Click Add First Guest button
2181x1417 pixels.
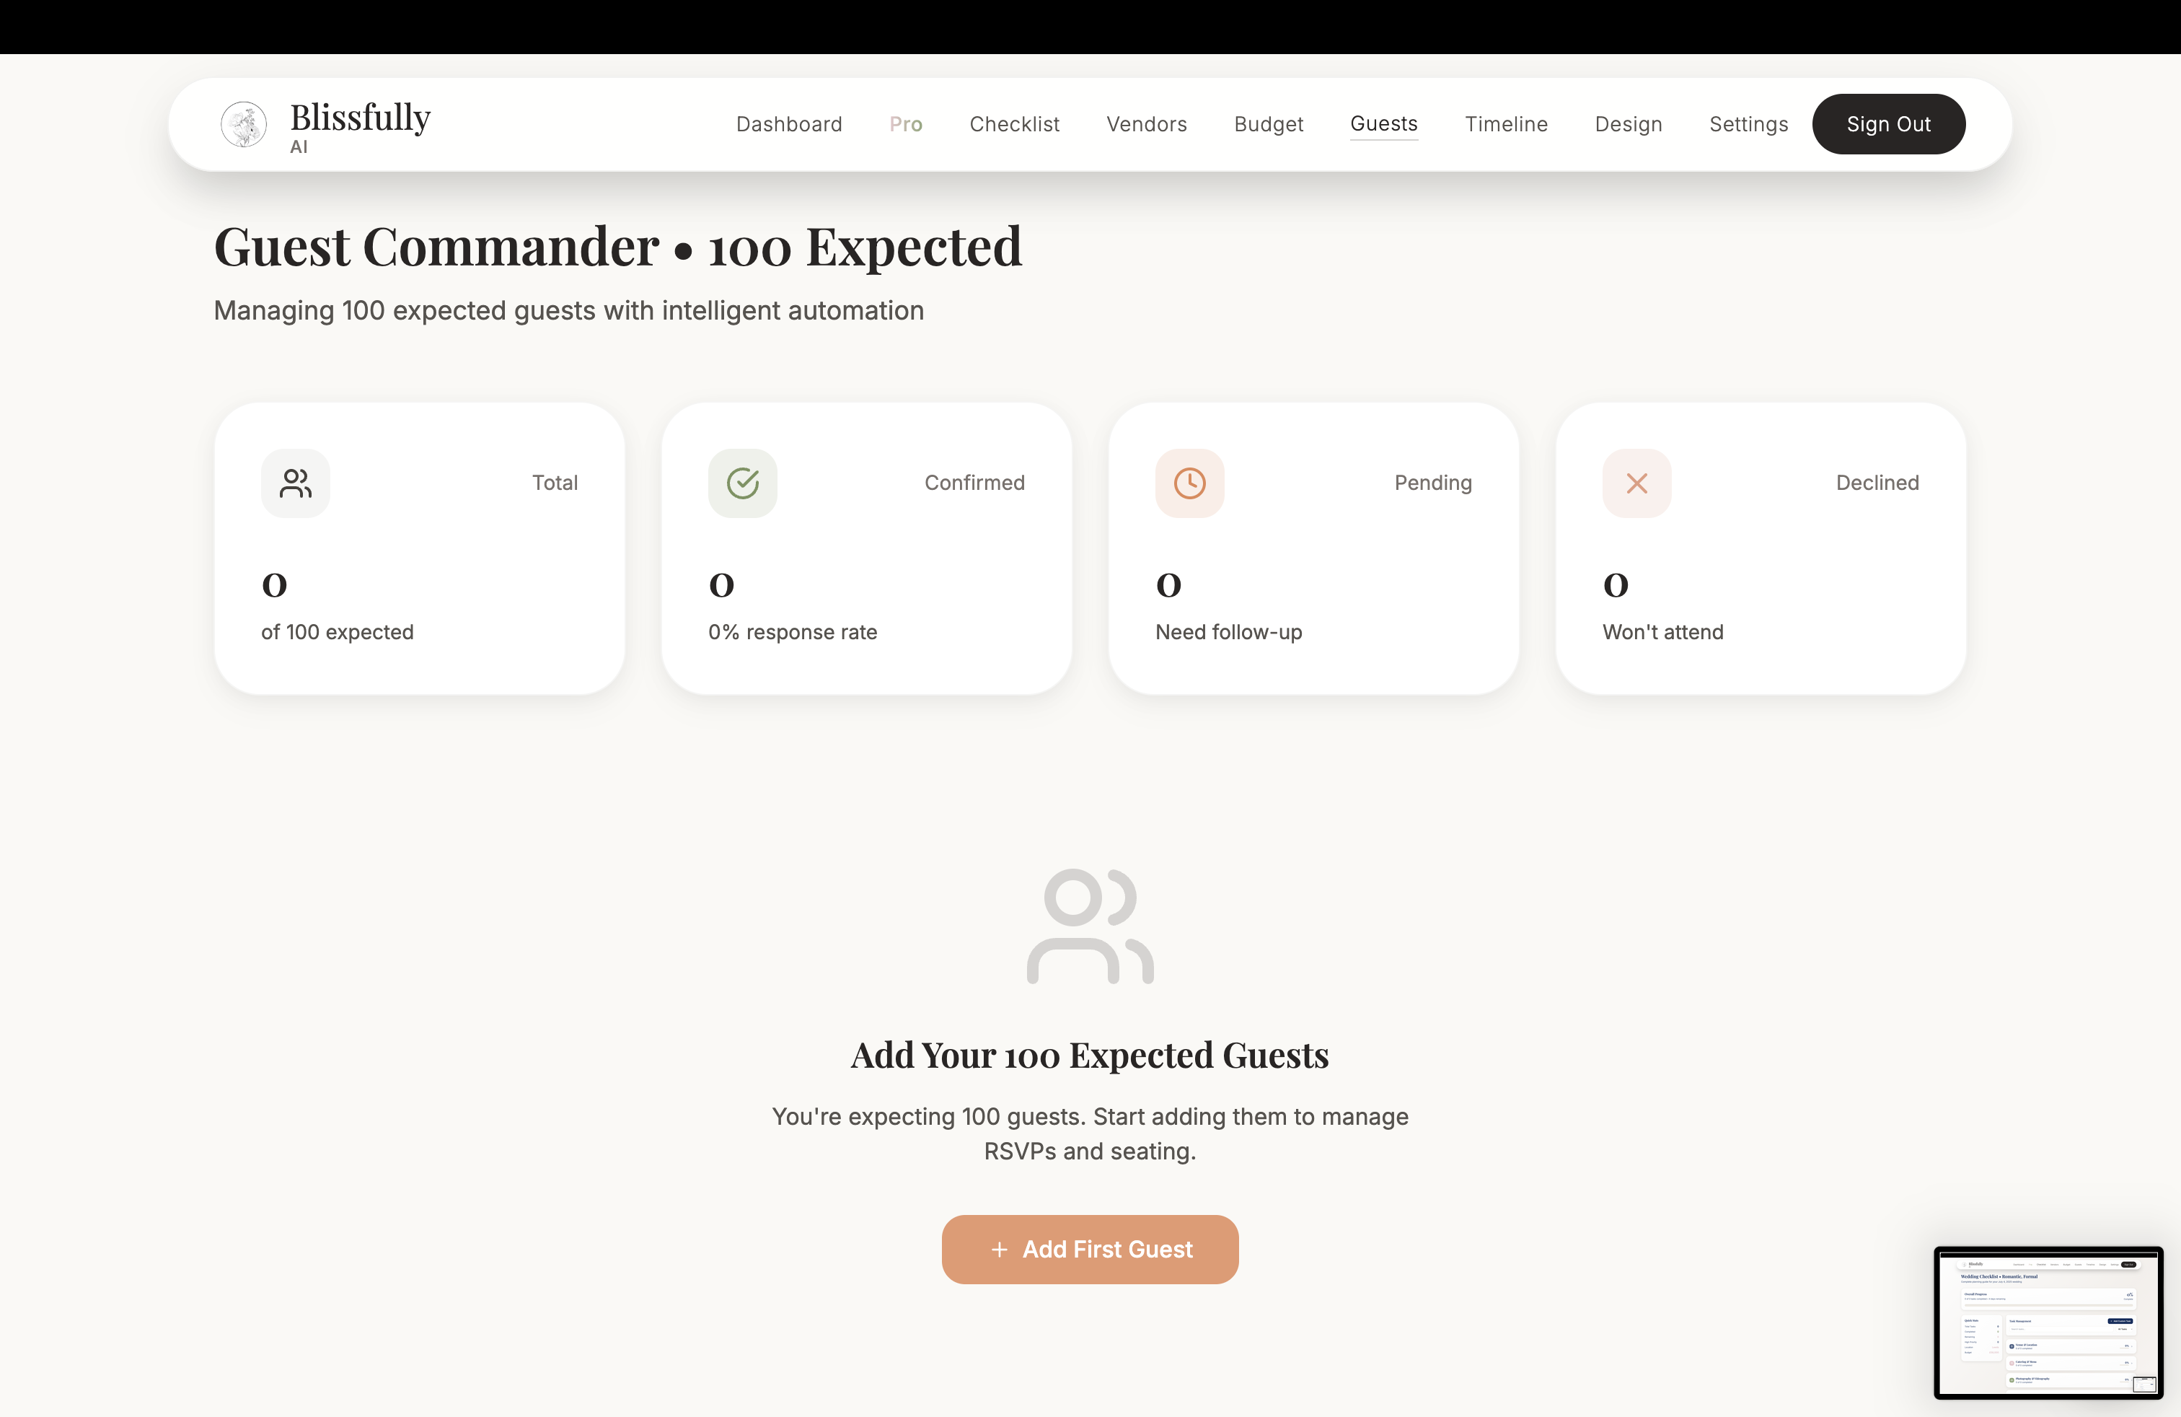pyautogui.click(x=1090, y=1250)
